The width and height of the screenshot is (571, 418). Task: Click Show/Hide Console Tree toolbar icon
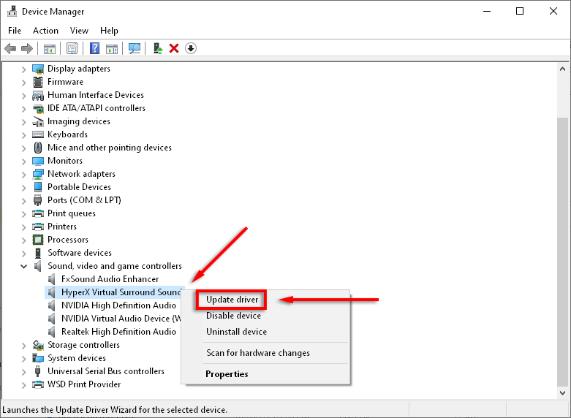click(x=50, y=48)
